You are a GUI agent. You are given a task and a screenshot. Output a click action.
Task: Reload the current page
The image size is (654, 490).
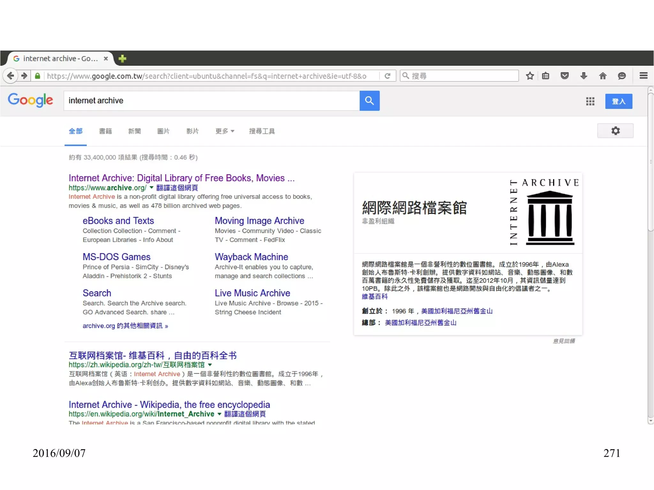pyautogui.click(x=387, y=76)
